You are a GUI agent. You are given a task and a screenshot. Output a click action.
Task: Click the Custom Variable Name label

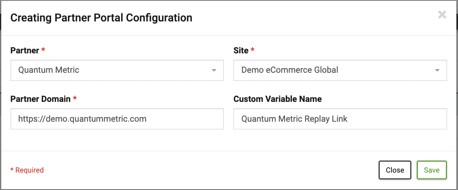pyautogui.click(x=278, y=99)
